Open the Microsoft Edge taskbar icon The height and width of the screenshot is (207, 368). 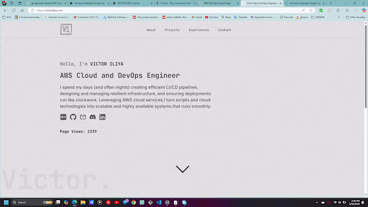(x=75, y=202)
